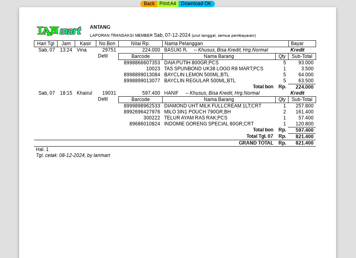Select the Hari Tgl column header

46,44
